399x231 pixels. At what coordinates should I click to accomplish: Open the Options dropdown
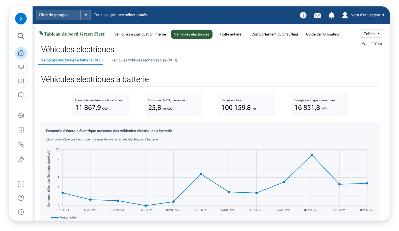point(371,33)
